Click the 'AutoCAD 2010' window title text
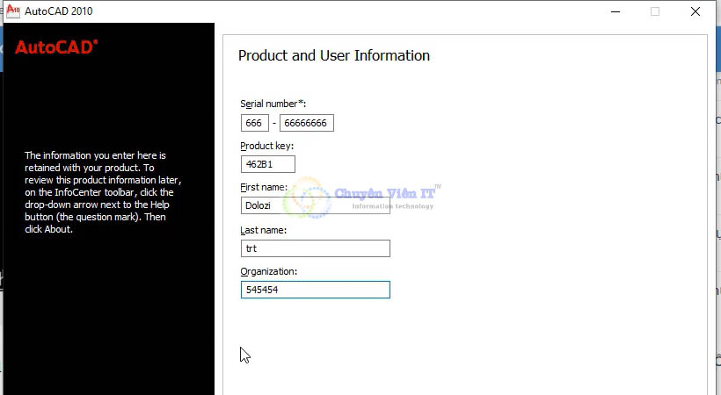Image resolution: width=721 pixels, height=395 pixels. (x=59, y=11)
